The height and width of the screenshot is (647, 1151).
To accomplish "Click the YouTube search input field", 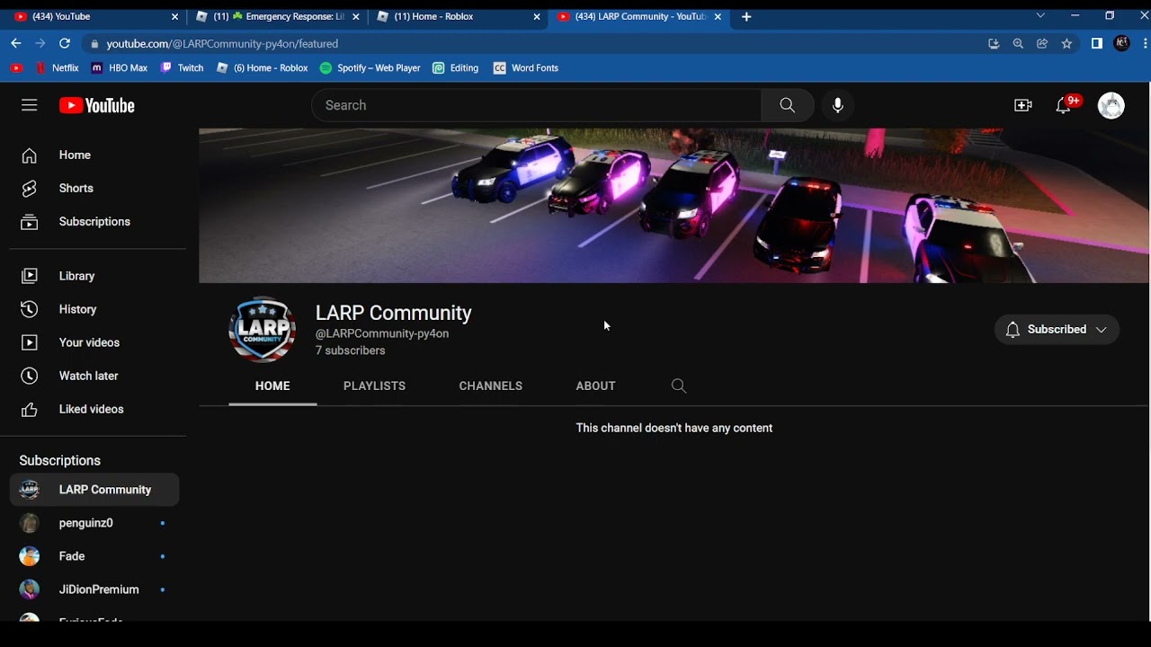I will (537, 105).
